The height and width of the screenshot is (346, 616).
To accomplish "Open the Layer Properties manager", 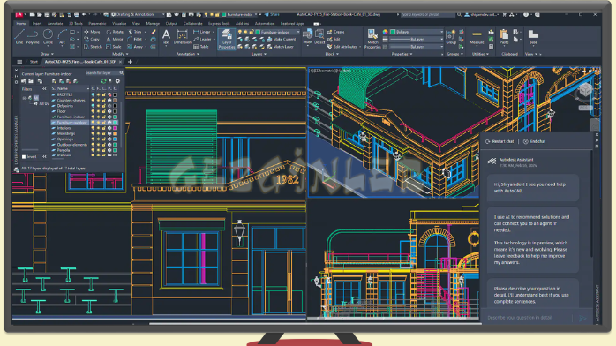I will pos(227,39).
